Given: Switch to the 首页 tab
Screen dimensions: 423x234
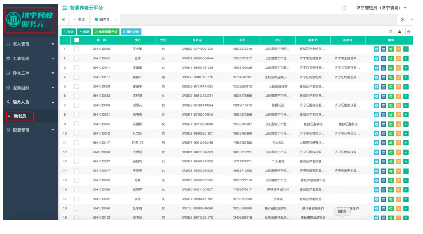Looking at the screenshot, I should [81, 20].
